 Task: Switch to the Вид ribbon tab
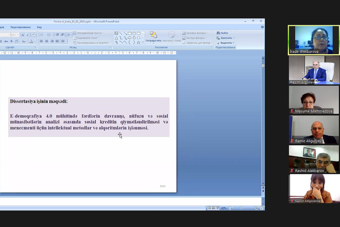[39, 27]
